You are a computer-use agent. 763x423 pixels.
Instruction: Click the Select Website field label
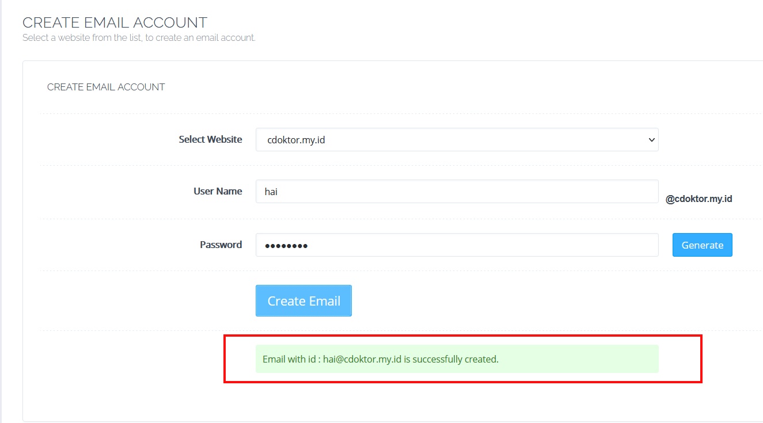pos(210,139)
